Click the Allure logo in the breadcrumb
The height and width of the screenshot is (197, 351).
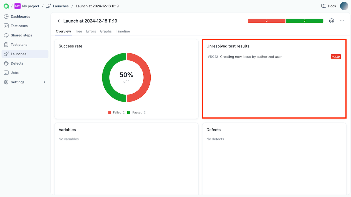point(6,6)
